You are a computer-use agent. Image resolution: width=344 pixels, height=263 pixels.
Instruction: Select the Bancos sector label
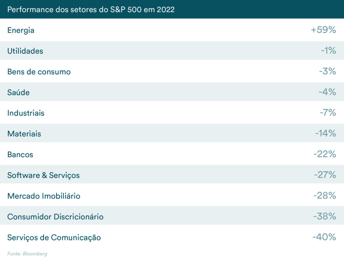pos(20,155)
